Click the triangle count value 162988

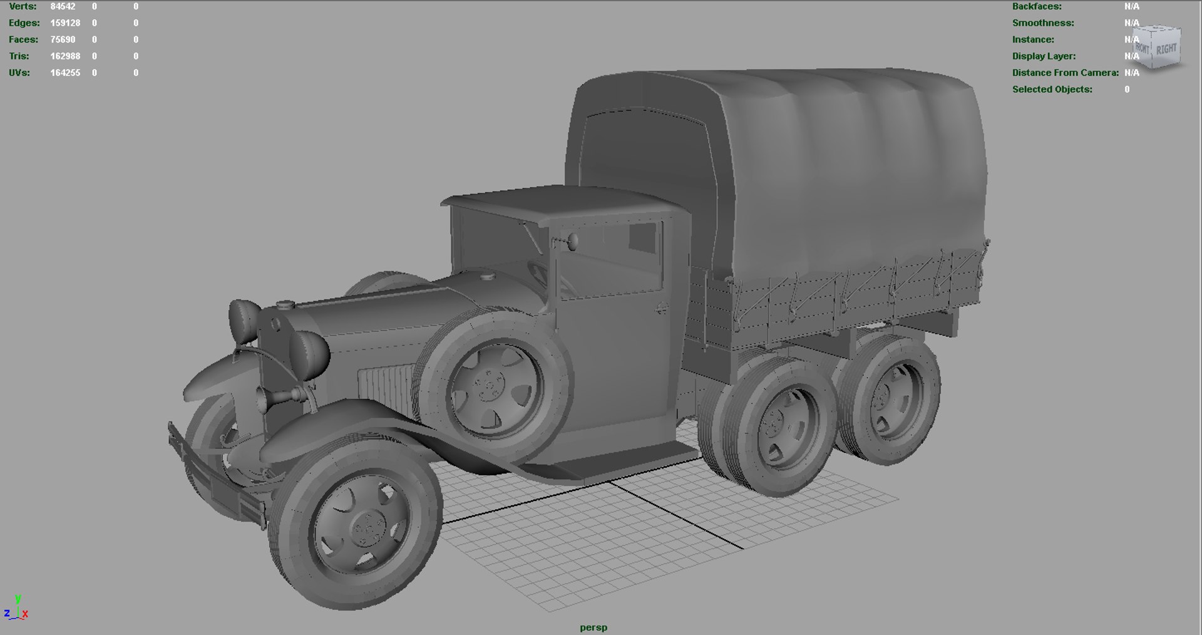[x=65, y=56]
